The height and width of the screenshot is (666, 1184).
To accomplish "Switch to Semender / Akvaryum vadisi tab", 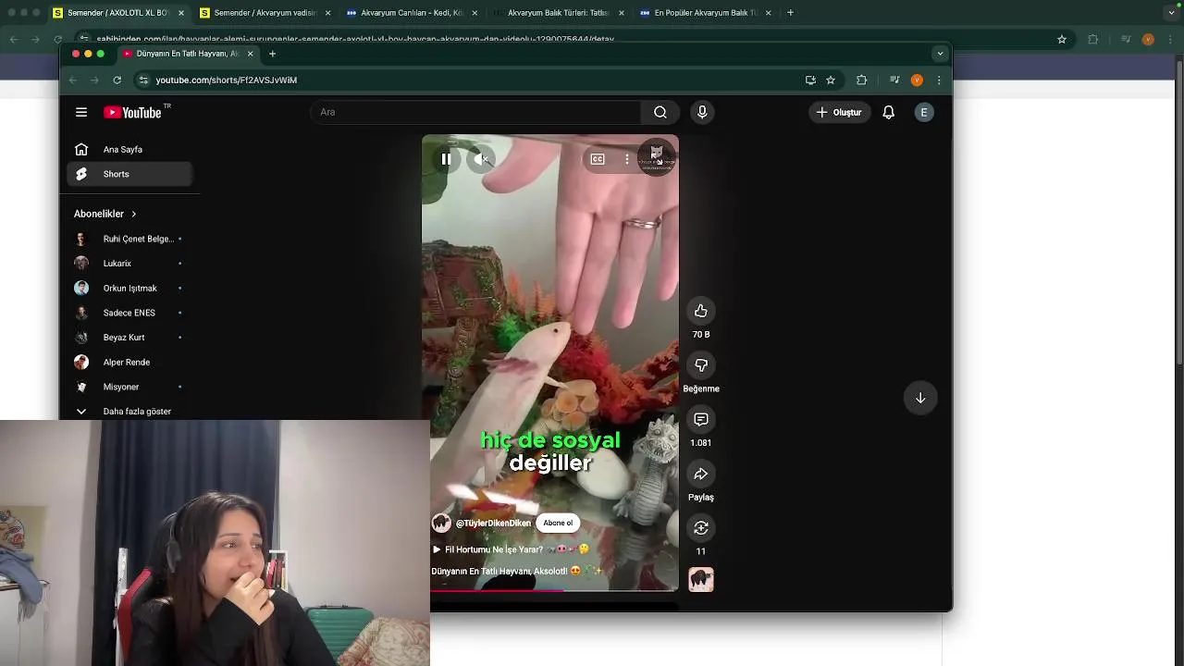I will pos(265,13).
